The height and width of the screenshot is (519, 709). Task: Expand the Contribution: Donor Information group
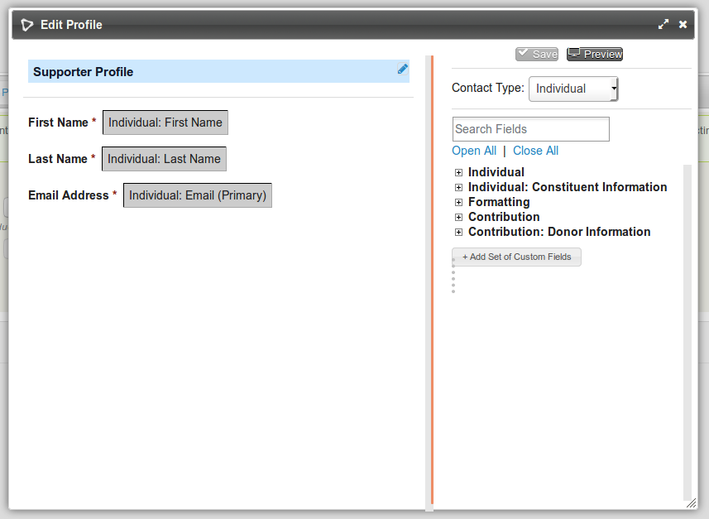point(458,232)
